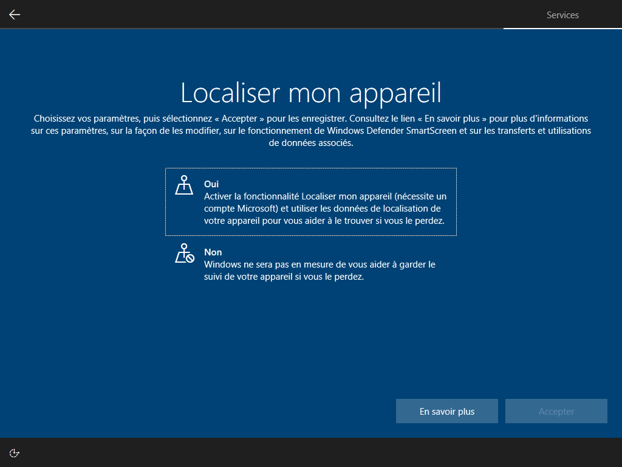Screen dimensions: 622x467
Task: Click the instruction paragraph below the heading
Action: point(310,131)
